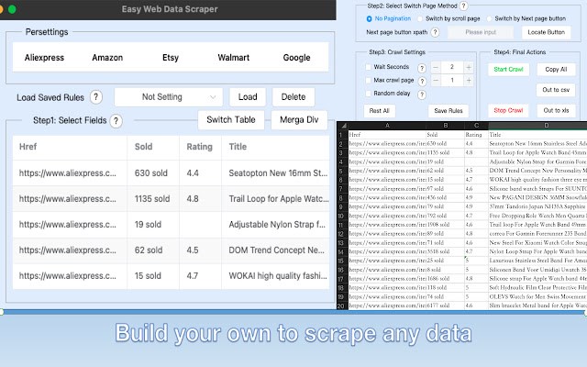Open help icon for Wait Seconds
The image size is (587, 367).
[x=422, y=68]
